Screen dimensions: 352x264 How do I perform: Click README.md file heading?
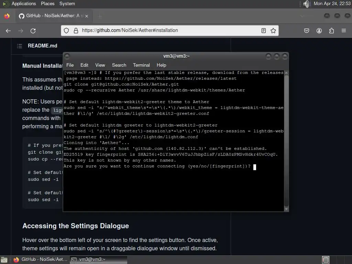[42, 46]
